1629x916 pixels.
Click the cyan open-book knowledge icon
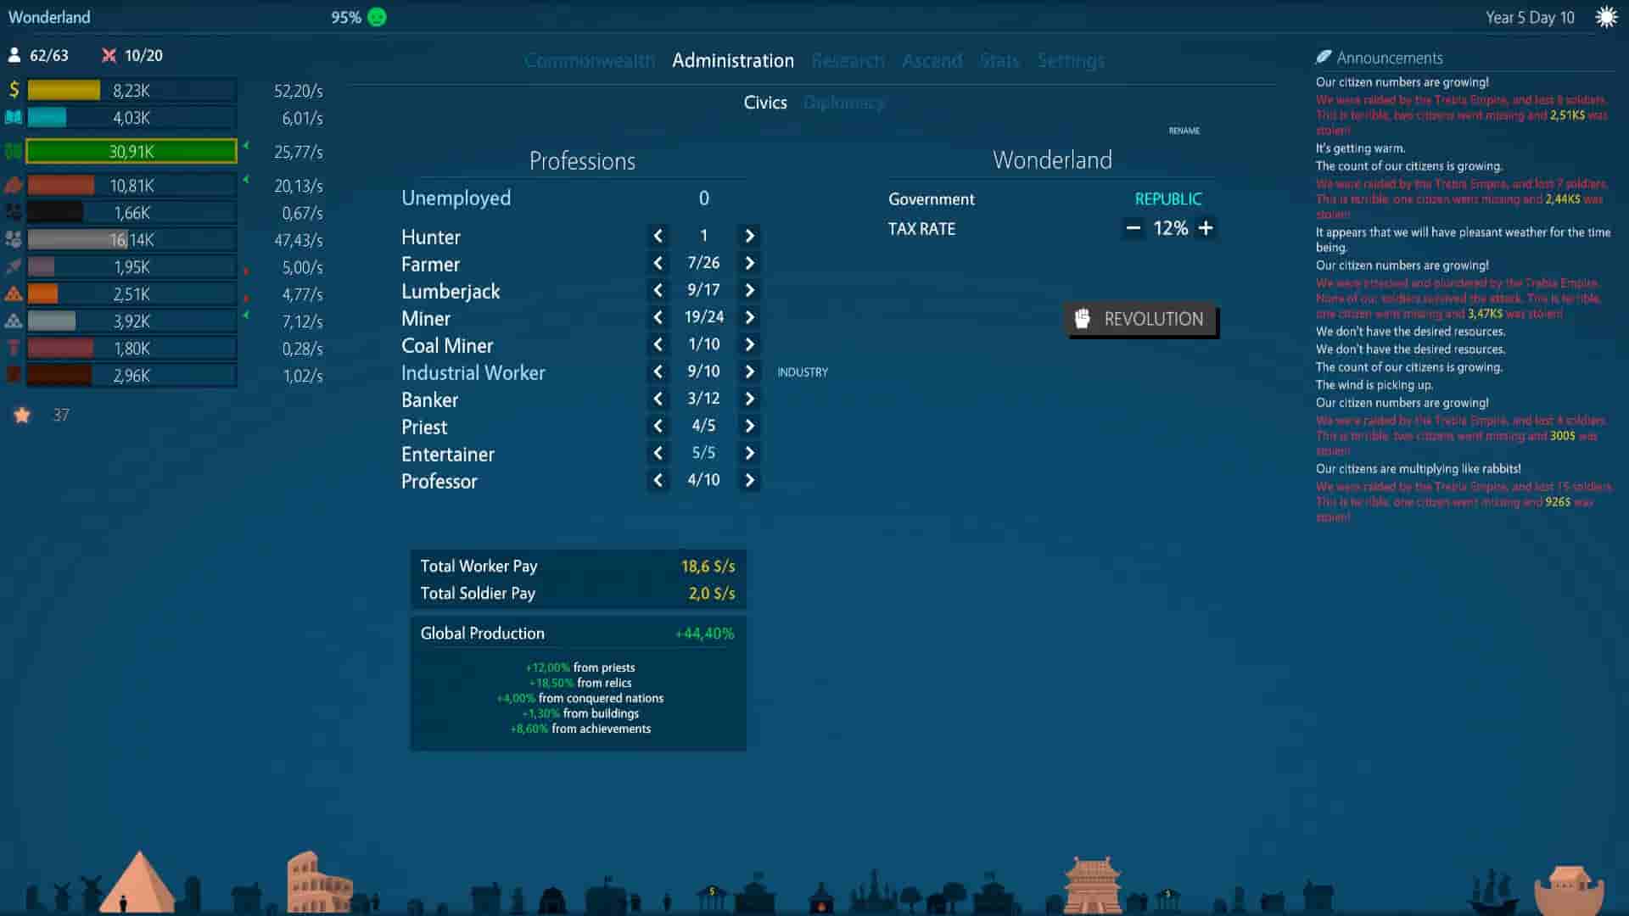tap(14, 118)
